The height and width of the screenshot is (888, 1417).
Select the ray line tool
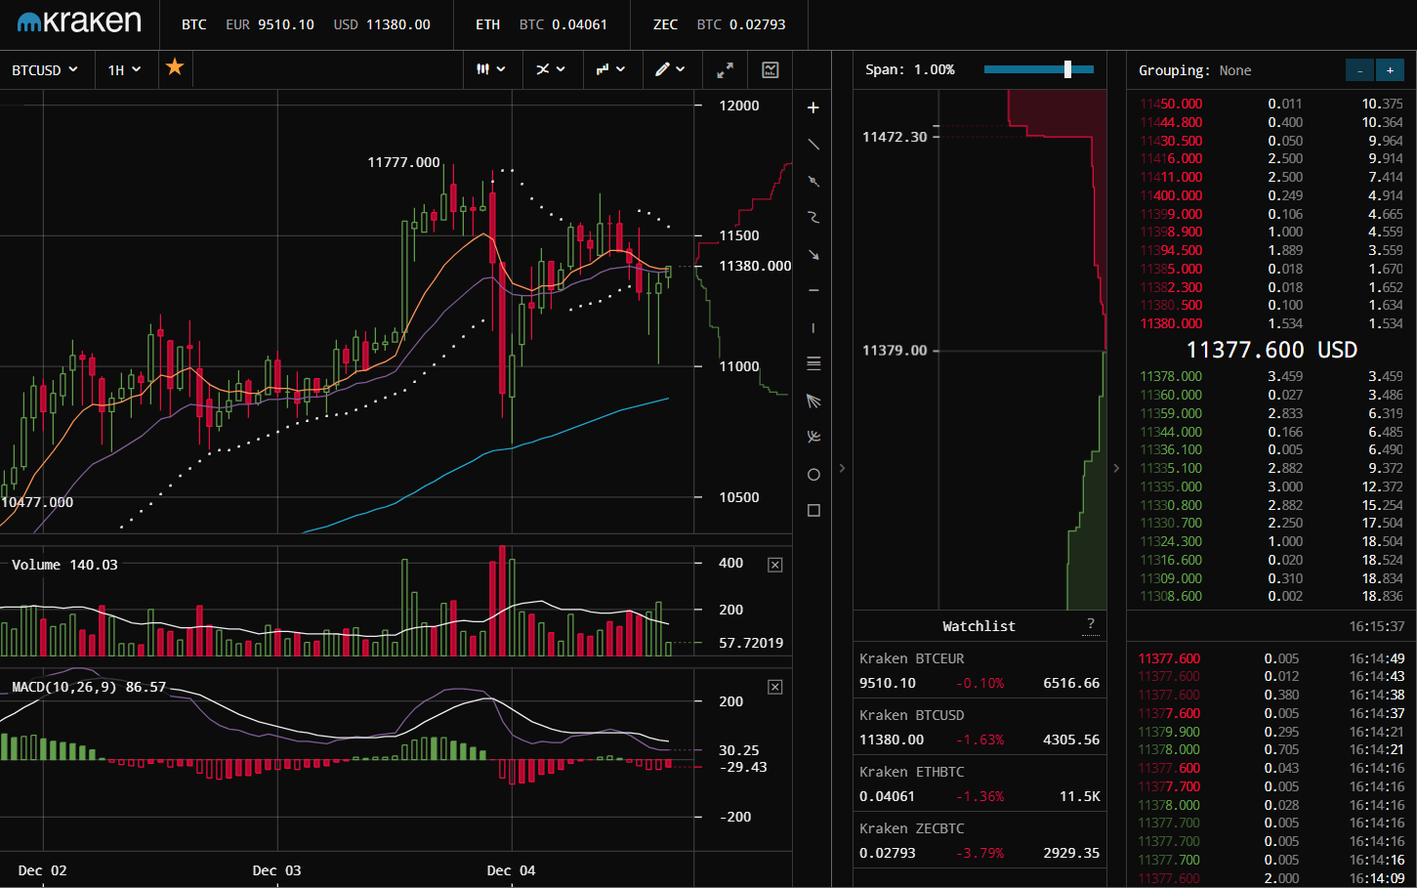(x=813, y=181)
